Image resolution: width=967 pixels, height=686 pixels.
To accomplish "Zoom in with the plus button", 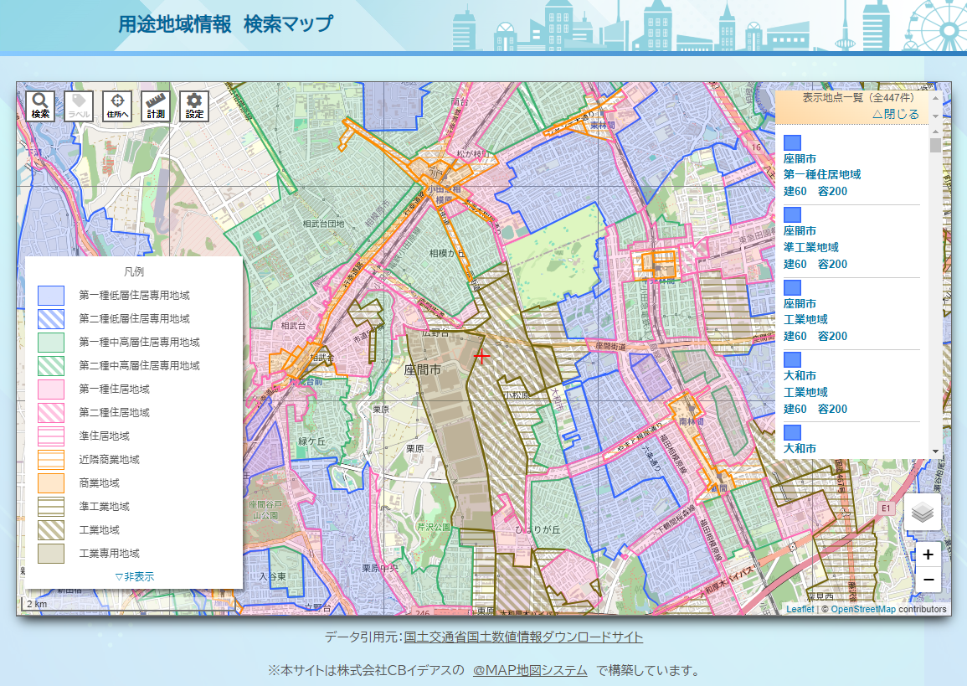I will 928,555.
